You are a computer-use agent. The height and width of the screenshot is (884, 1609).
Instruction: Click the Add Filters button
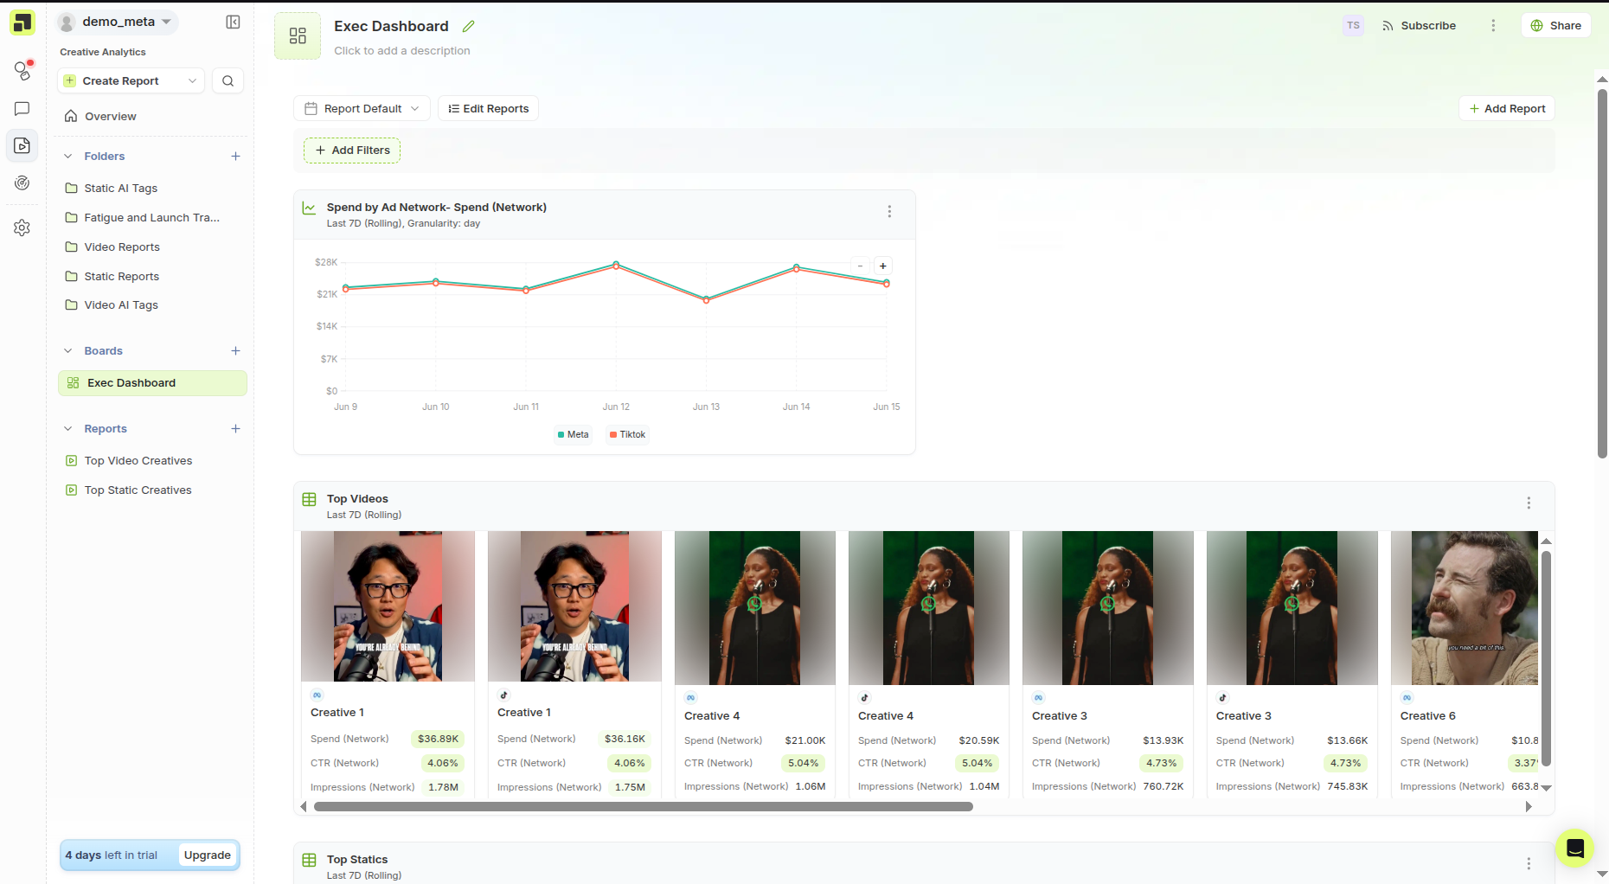(352, 150)
